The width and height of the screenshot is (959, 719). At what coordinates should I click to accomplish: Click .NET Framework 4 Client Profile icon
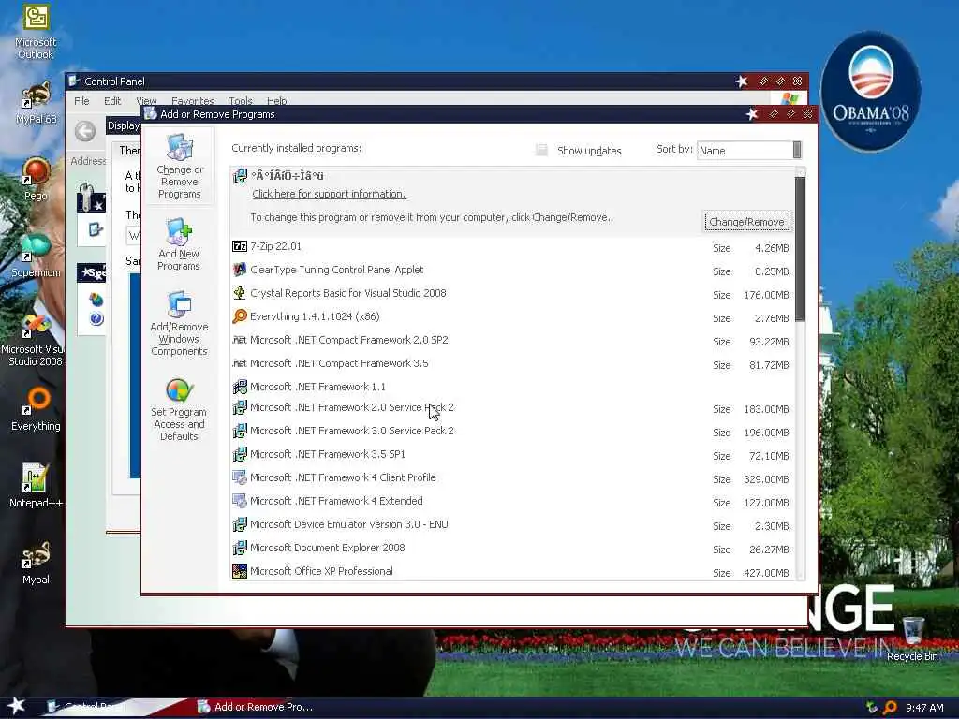[240, 477]
